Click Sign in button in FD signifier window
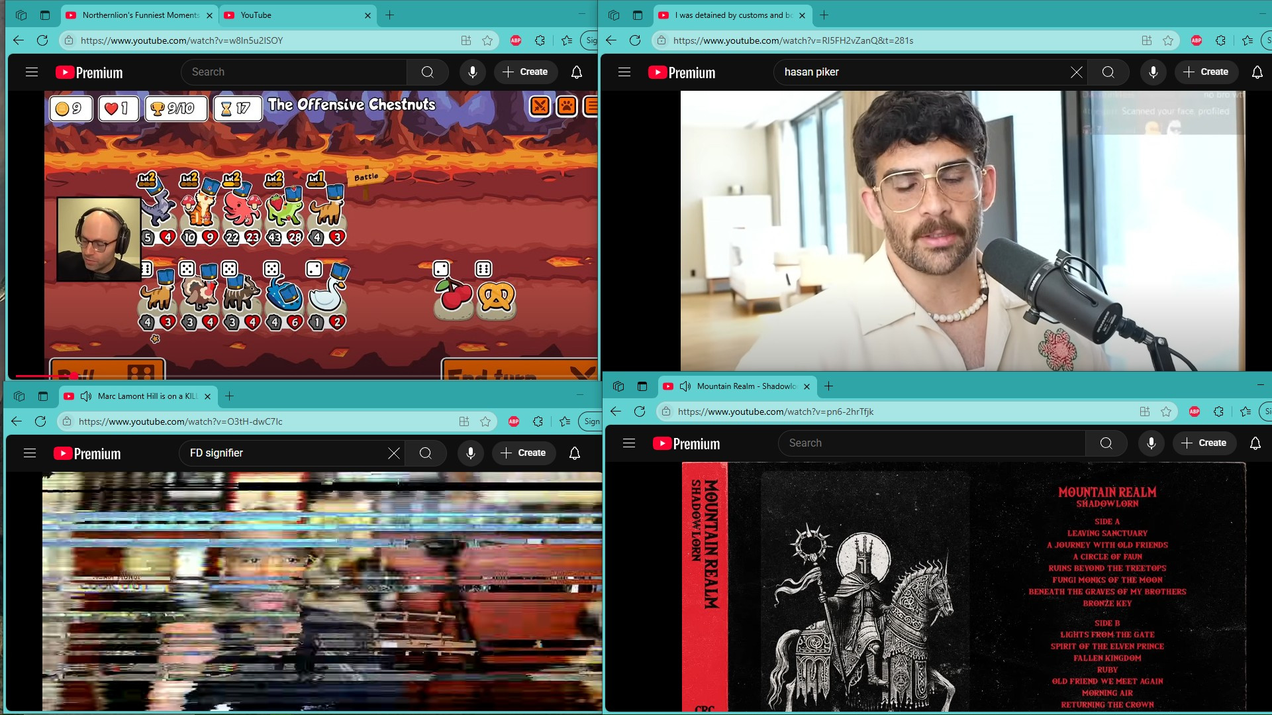Viewport: 1272px width, 715px height. click(590, 421)
